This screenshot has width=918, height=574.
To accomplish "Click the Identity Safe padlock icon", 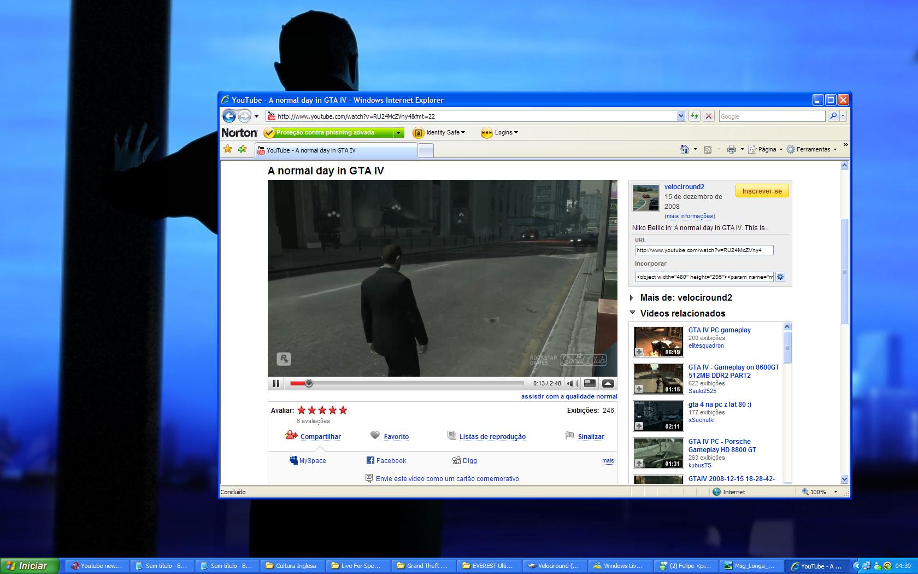I will (419, 133).
